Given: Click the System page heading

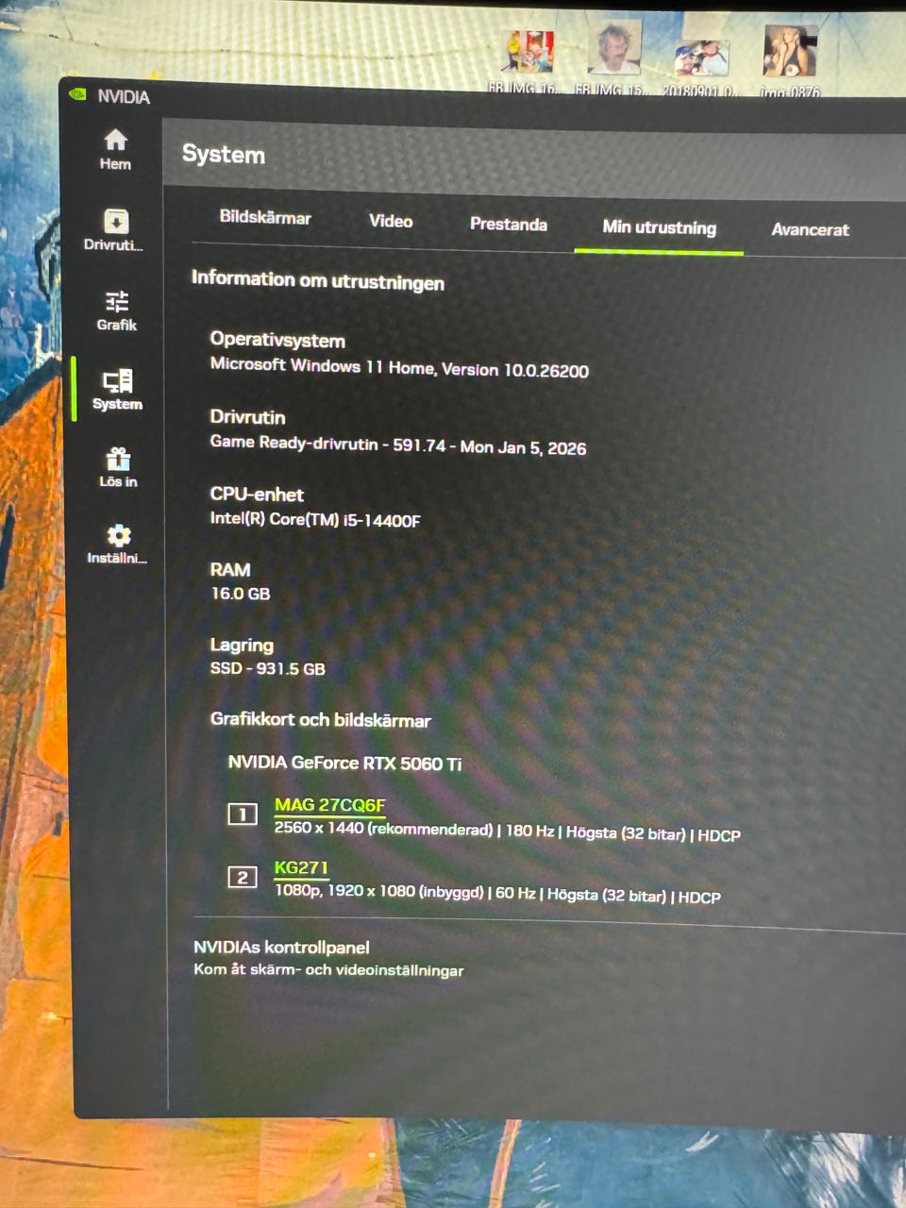Looking at the screenshot, I should pos(224,154).
